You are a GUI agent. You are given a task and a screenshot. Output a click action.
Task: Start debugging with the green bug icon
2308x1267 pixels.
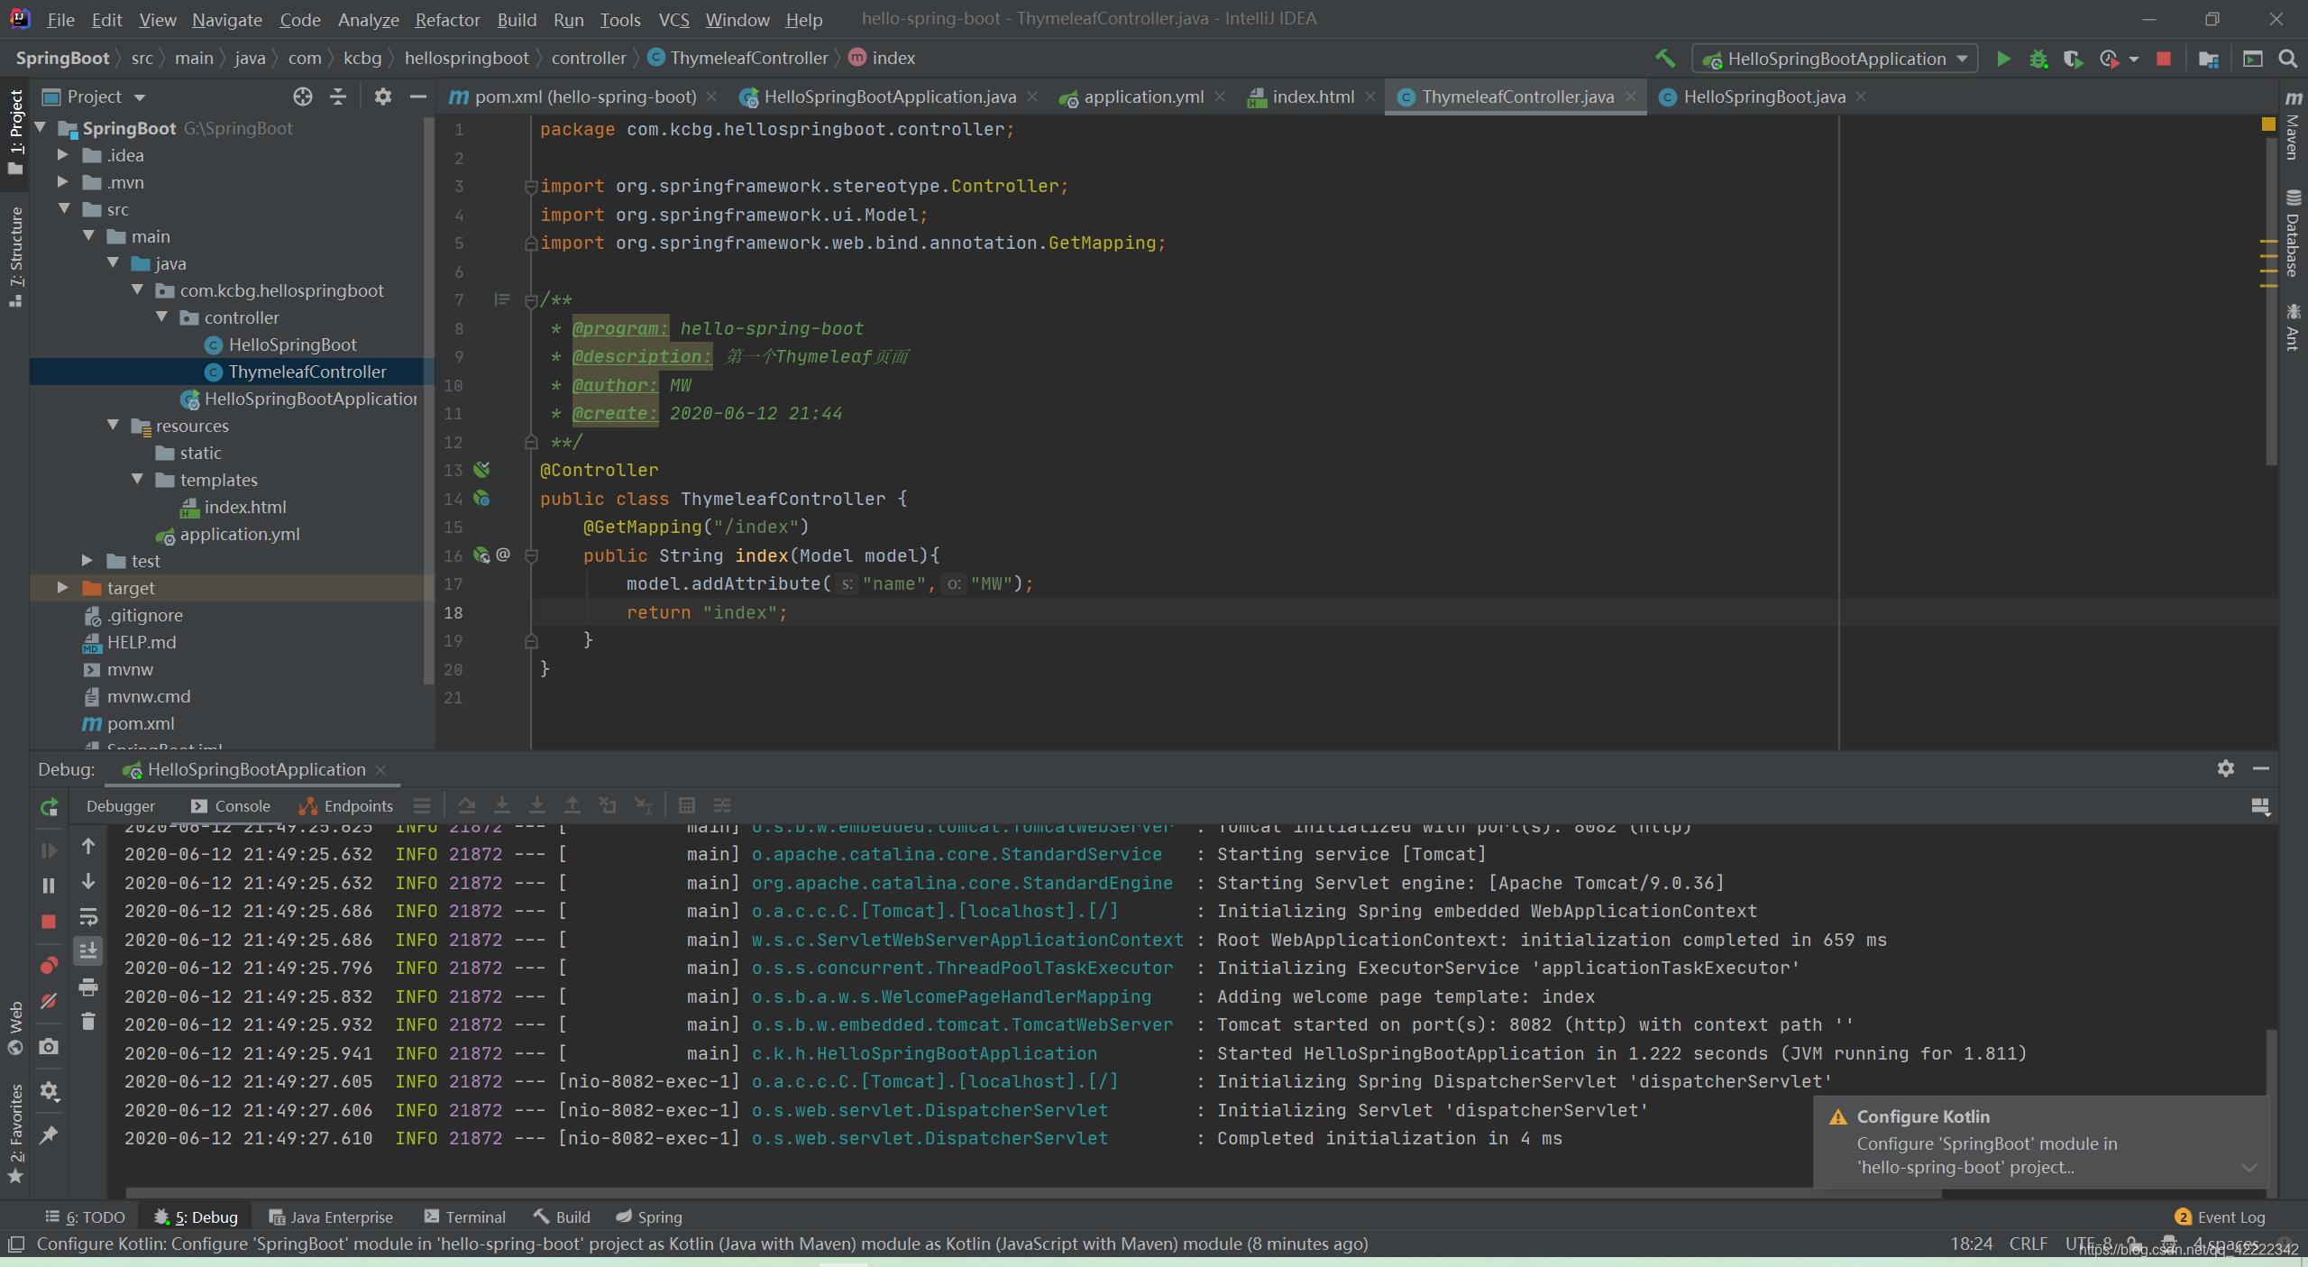tap(2038, 59)
